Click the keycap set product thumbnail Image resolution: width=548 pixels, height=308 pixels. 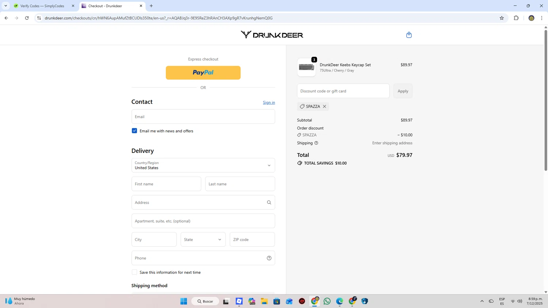pos(307,68)
